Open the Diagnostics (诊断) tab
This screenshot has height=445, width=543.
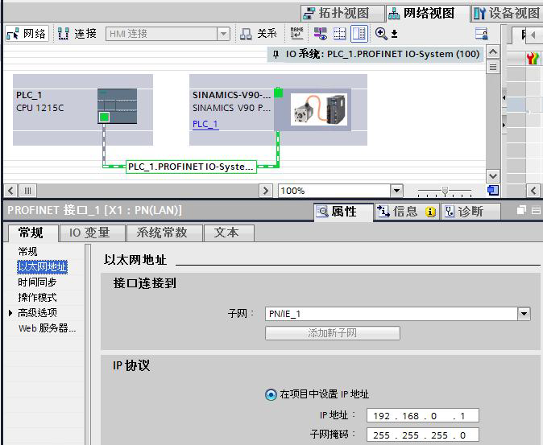point(470,212)
